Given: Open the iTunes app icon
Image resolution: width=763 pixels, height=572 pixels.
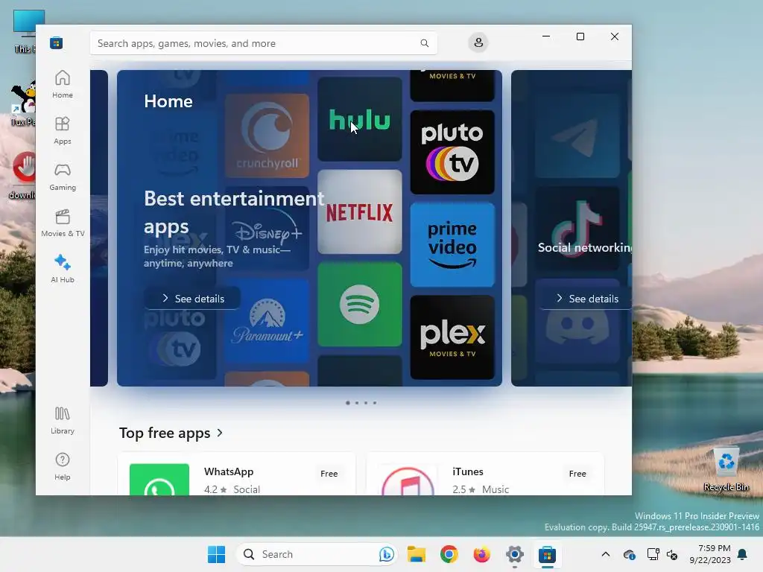Looking at the screenshot, I should pyautogui.click(x=408, y=480).
